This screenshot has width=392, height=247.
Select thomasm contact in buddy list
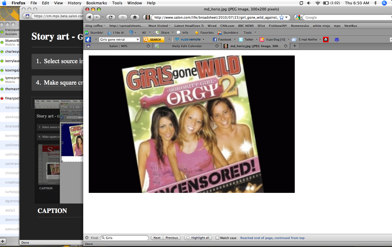pyautogui.click(x=10, y=89)
